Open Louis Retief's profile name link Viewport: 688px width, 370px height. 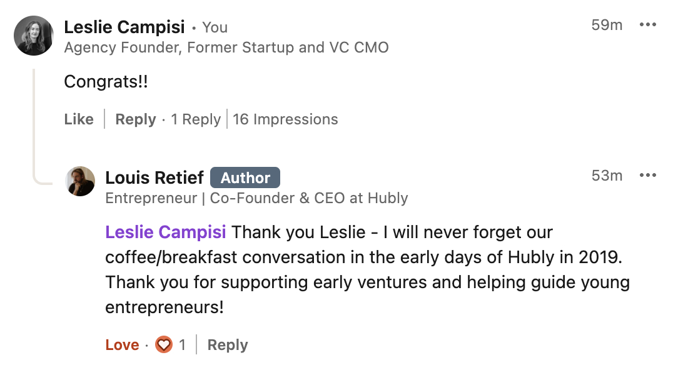154,178
